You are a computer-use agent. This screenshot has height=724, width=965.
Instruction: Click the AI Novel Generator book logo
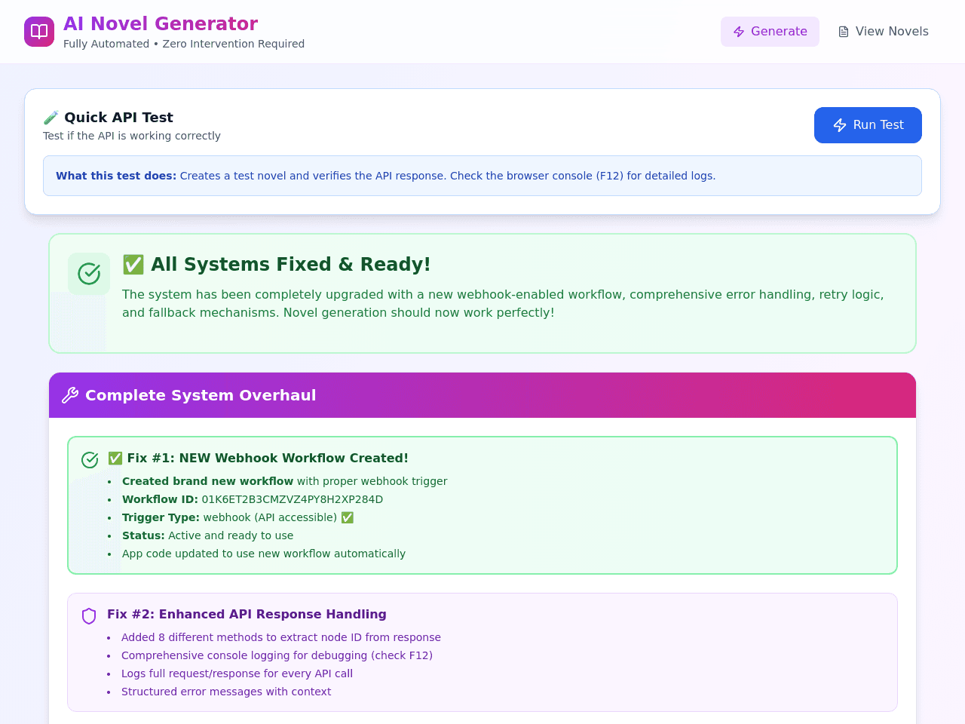(x=39, y=32)
